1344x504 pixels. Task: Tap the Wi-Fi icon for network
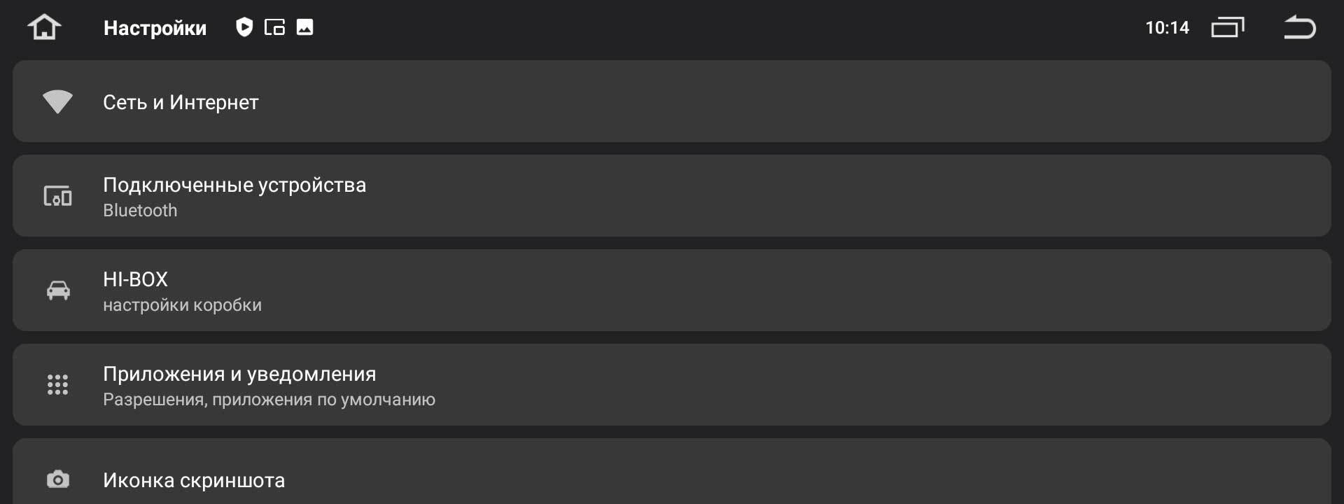57,101
